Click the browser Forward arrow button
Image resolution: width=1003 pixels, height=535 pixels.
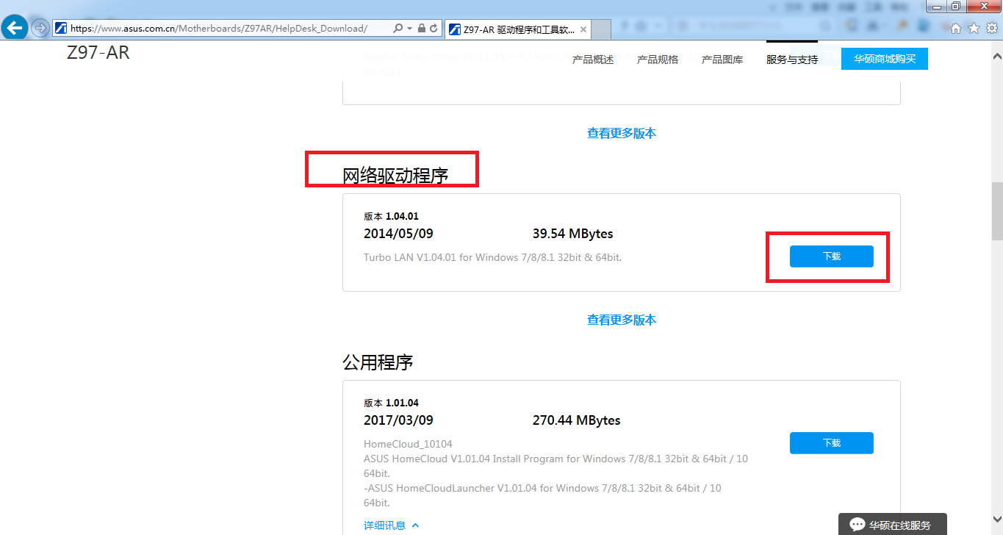40,28
